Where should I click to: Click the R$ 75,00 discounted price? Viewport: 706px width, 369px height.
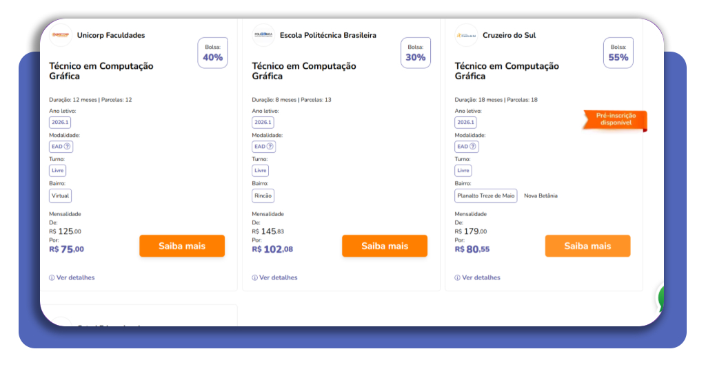tap(67, 249)
